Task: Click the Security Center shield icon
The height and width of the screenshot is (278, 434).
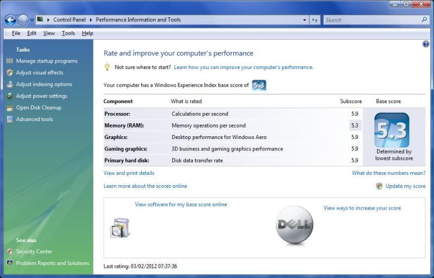Action: click(x=10, y=251)
